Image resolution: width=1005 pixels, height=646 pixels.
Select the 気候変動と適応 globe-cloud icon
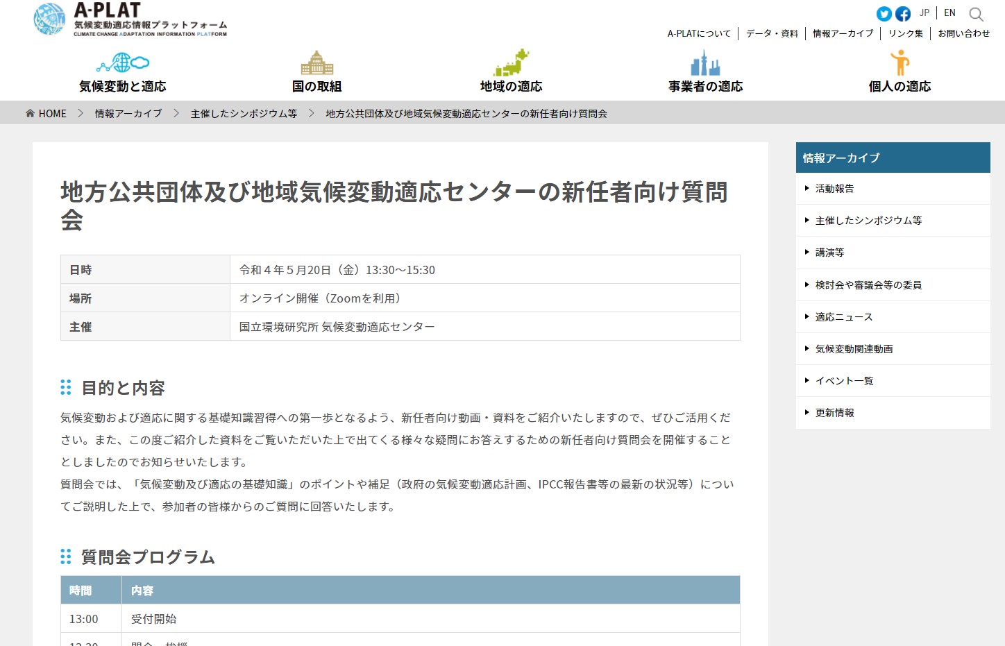[x=123, y=63]
